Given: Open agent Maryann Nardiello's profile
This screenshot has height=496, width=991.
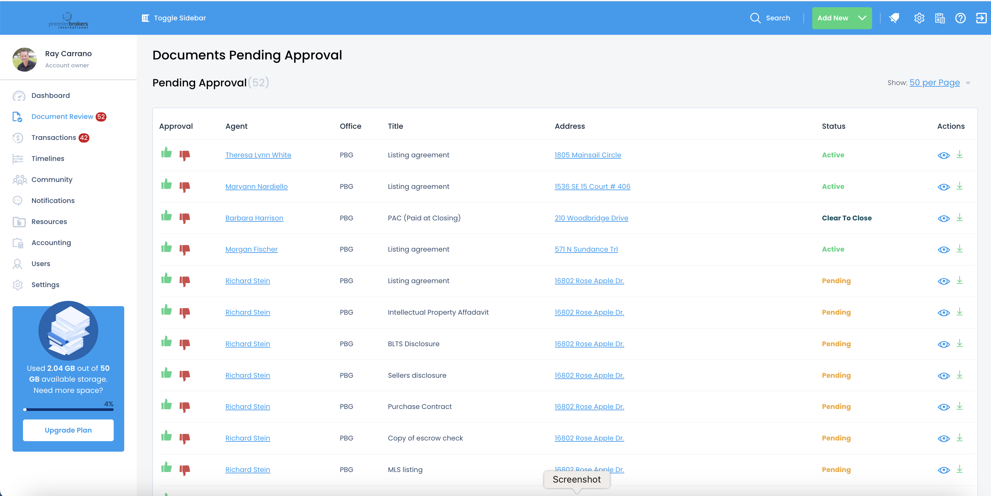Looking at the screenshot, I should [x=256, y=187].
